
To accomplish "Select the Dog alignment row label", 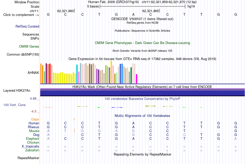I will coord(36,135).
